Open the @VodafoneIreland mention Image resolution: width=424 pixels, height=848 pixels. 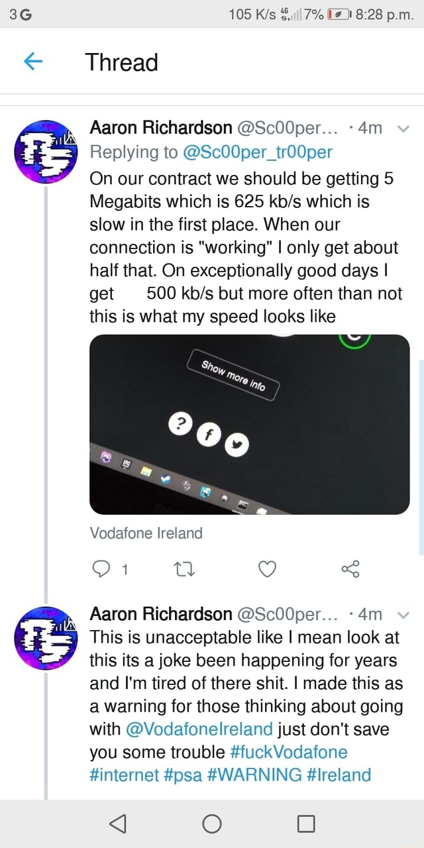(199, 729)
